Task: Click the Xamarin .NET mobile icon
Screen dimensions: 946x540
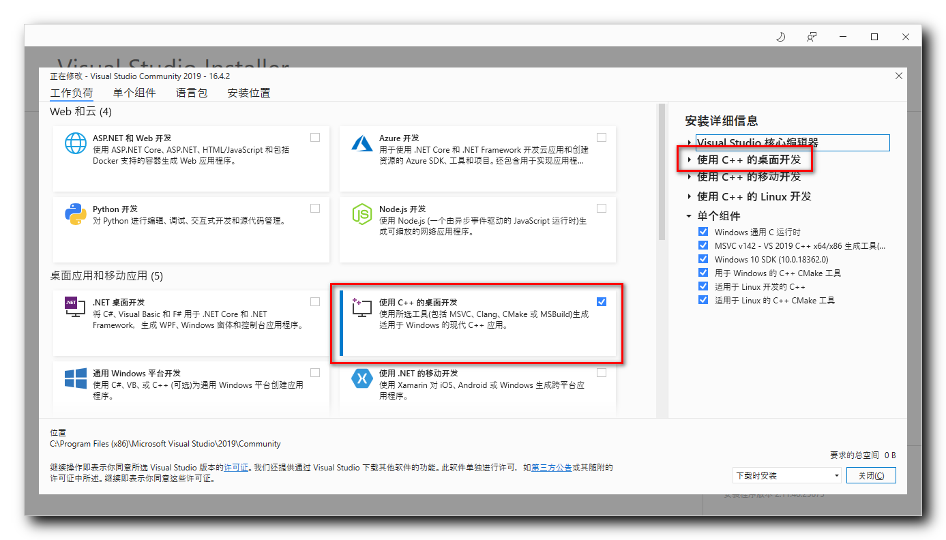Action: pos(361,378)
